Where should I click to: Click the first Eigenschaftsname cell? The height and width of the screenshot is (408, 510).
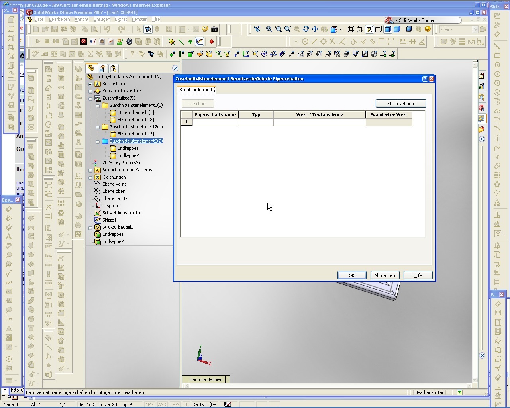[216, 122]
